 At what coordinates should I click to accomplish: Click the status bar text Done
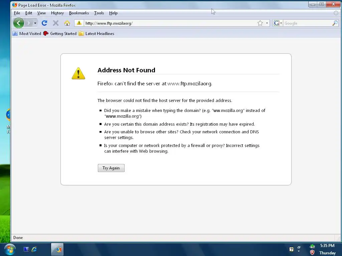click(x=18, y=238)
